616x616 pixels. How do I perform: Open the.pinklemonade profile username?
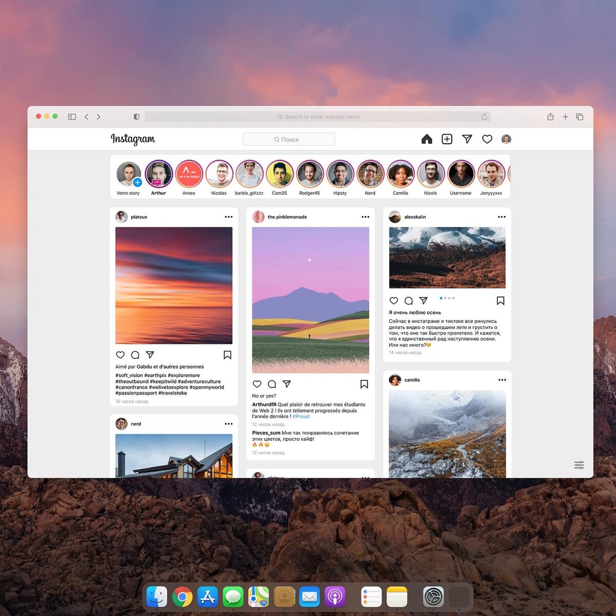pos(287,217)
